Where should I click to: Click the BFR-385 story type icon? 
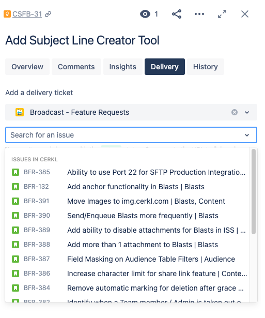pos(15,172)
